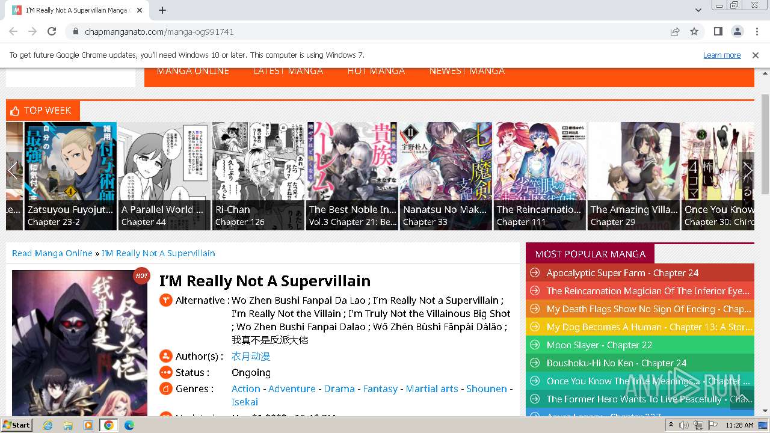The image size is (770, 433).
Task: Reload the page with refresh icon
Action: pos(52,31)
